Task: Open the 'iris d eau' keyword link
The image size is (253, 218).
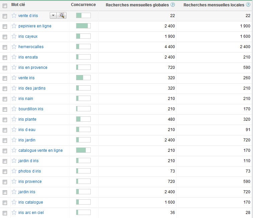Action: pos(27,130)
